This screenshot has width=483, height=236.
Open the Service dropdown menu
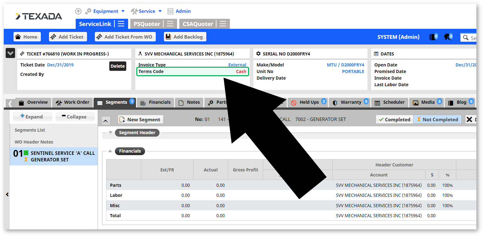pos(146,11)
